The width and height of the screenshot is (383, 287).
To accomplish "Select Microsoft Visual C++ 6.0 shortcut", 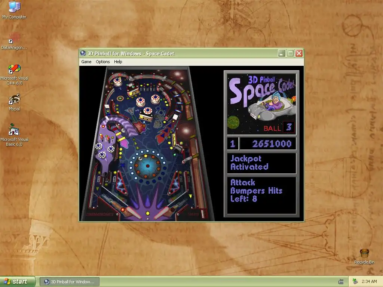I will [x=15, y=74].
